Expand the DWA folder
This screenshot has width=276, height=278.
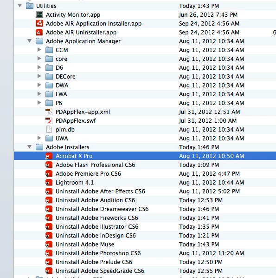point(39,85)
